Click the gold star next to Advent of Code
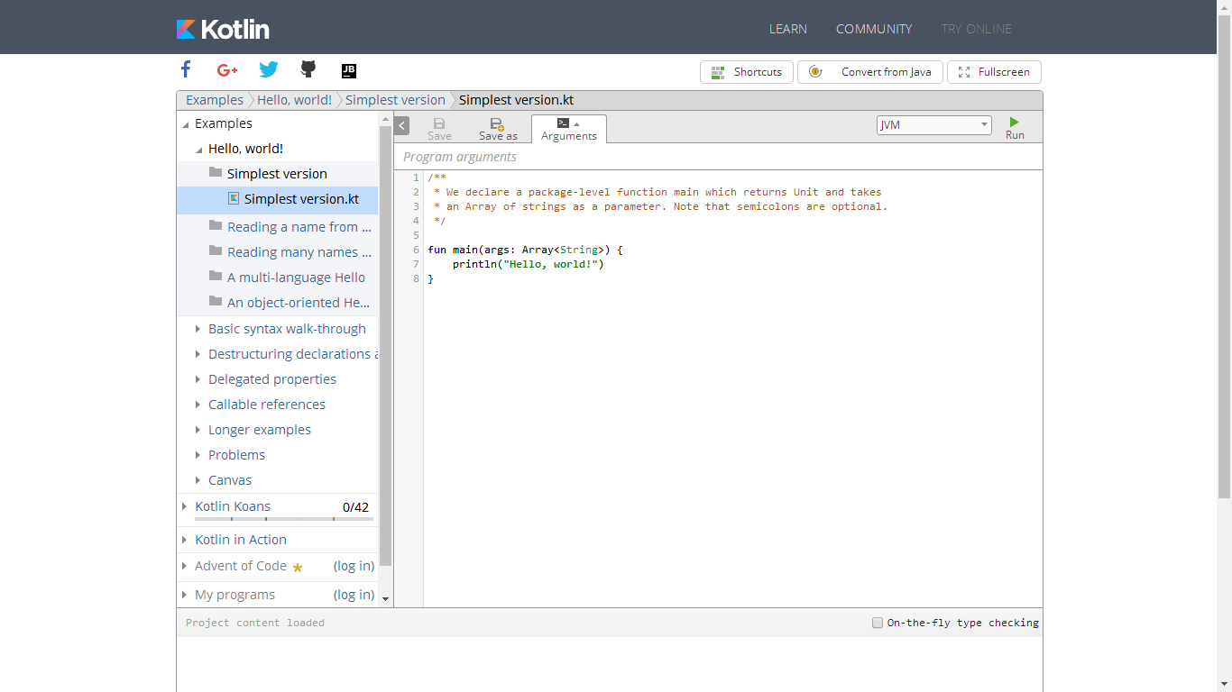Viewport: 1232px width, 692px height. click(x=298, y=568)
